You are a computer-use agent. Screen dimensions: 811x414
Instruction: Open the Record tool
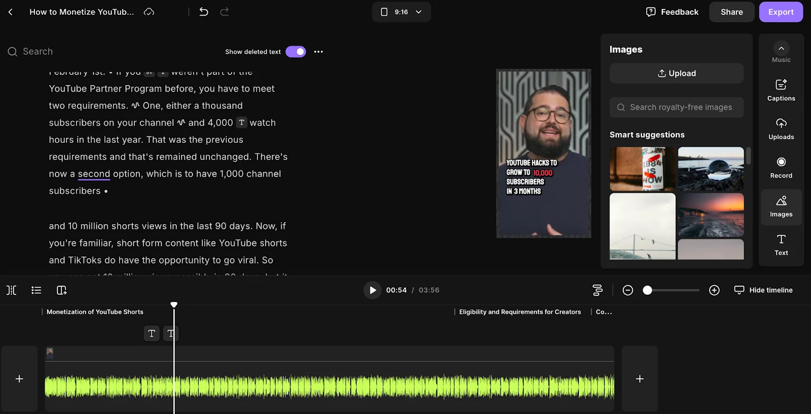(x=781, y=168)
